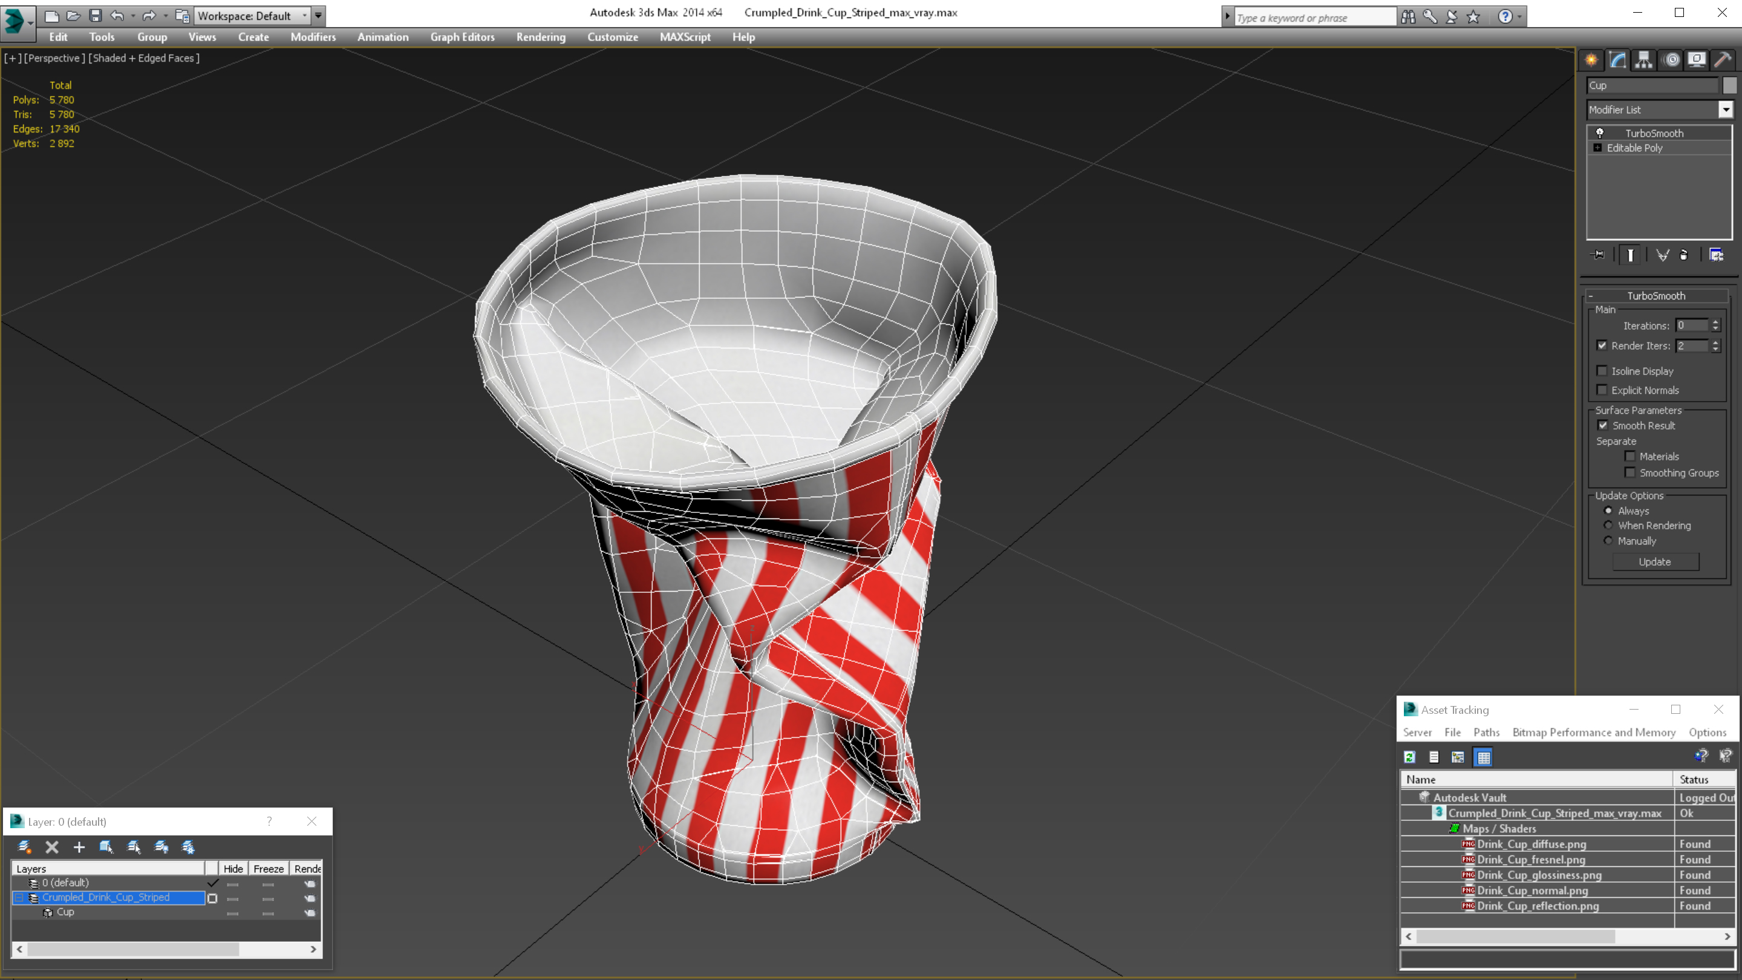Click the Save File icon in toolbar

[96, 16]
